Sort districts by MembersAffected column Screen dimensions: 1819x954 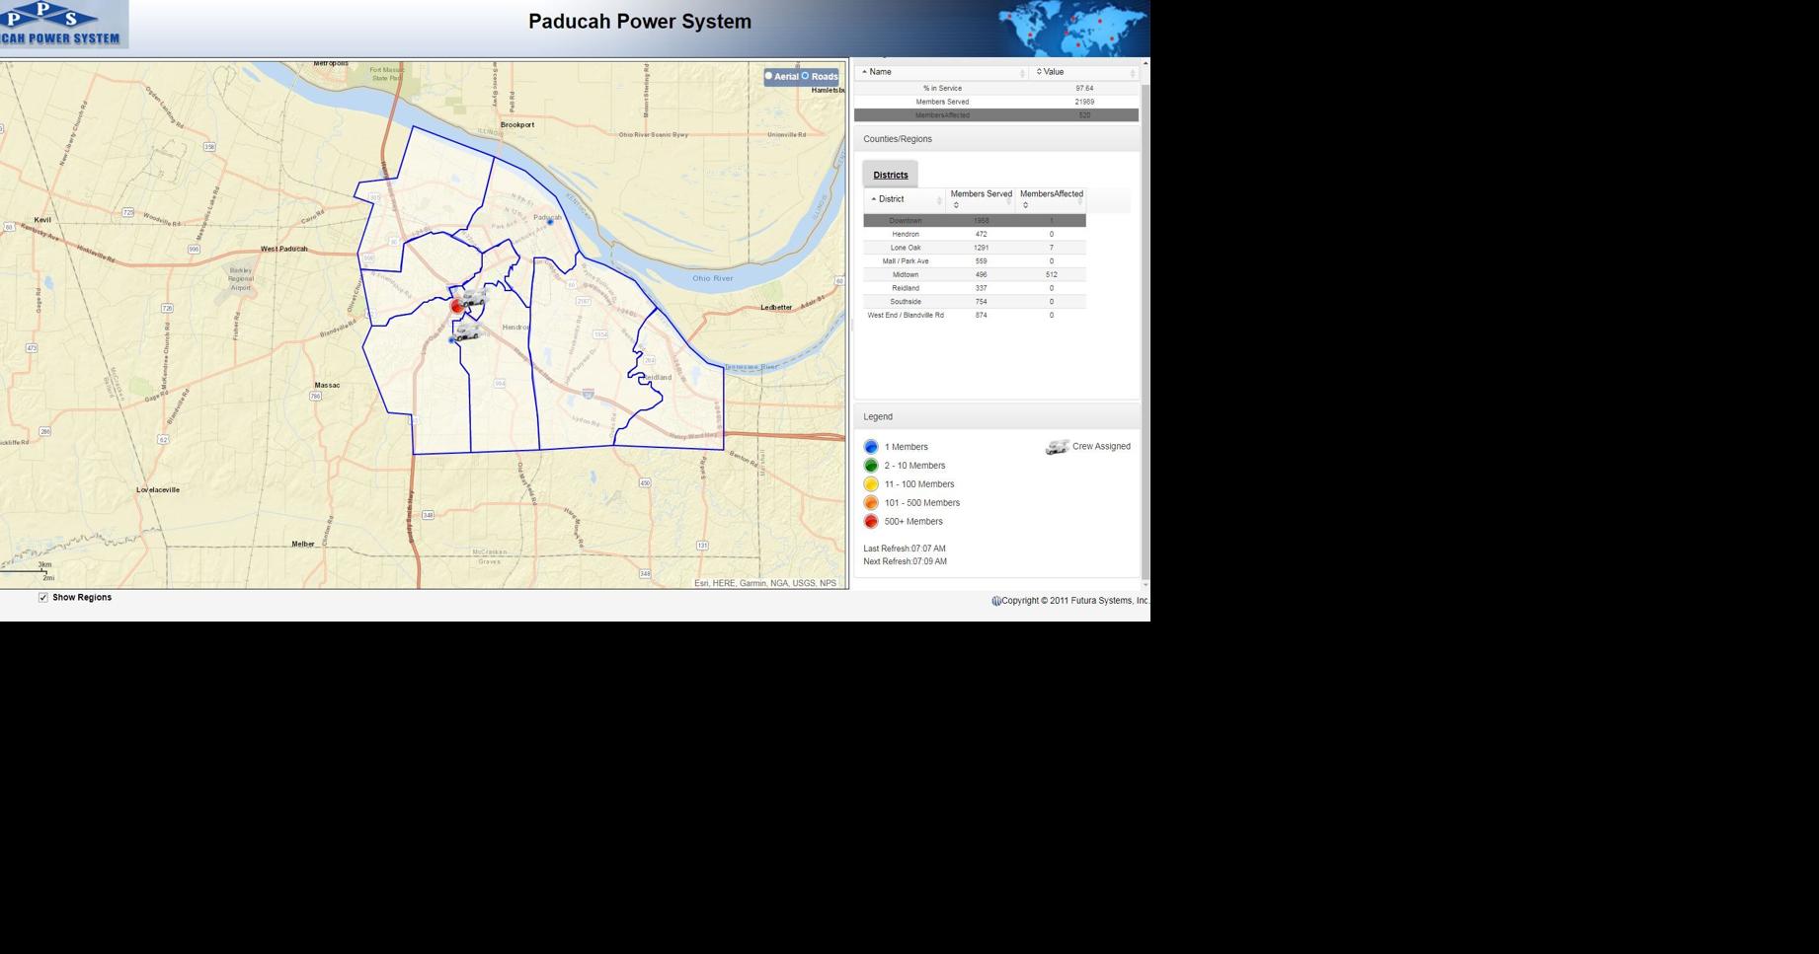click(x=1051, y=198)
